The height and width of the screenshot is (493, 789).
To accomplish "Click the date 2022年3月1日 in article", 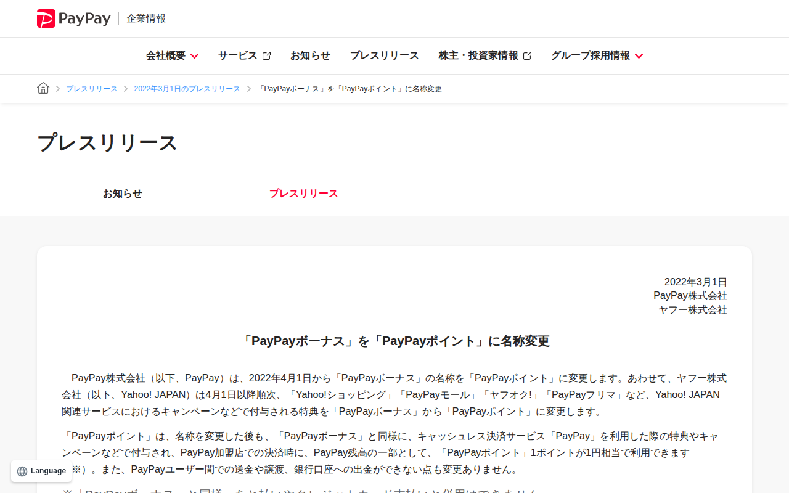I will coord(696,282).
